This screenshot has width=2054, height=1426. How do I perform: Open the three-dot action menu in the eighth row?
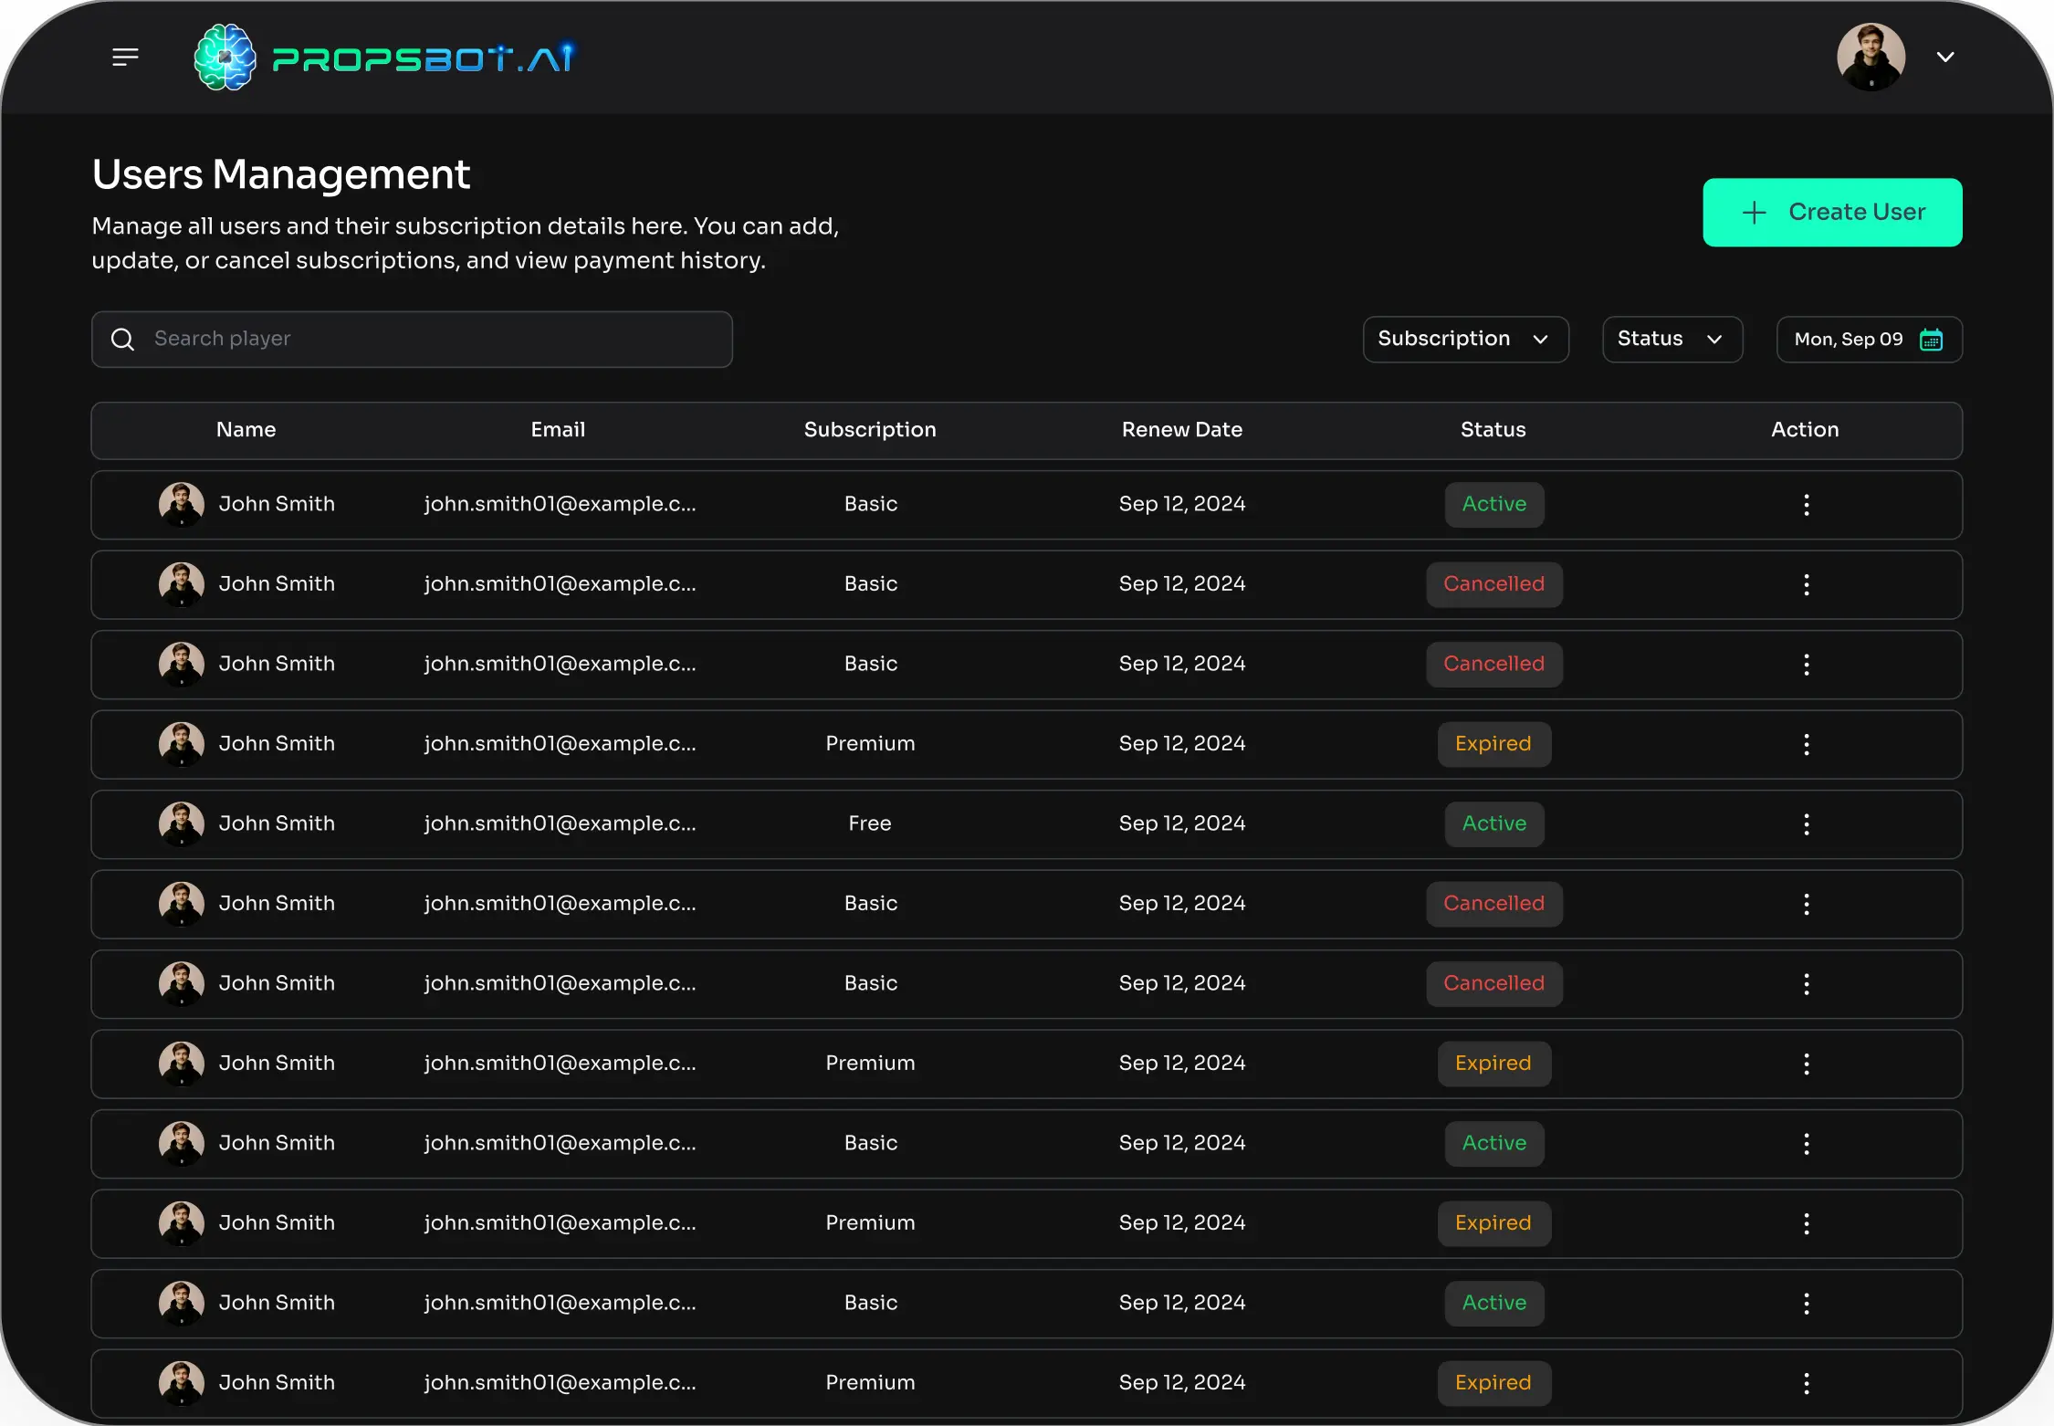coord(1806,1064)
